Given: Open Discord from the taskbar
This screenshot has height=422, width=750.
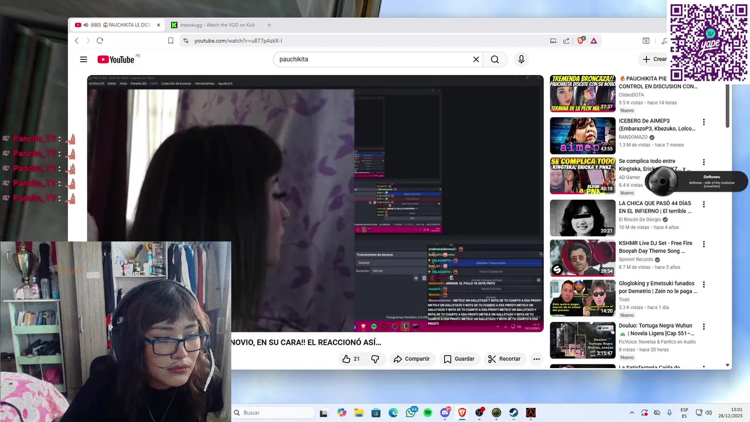Looking at the screenshot, I should point(445,413).
